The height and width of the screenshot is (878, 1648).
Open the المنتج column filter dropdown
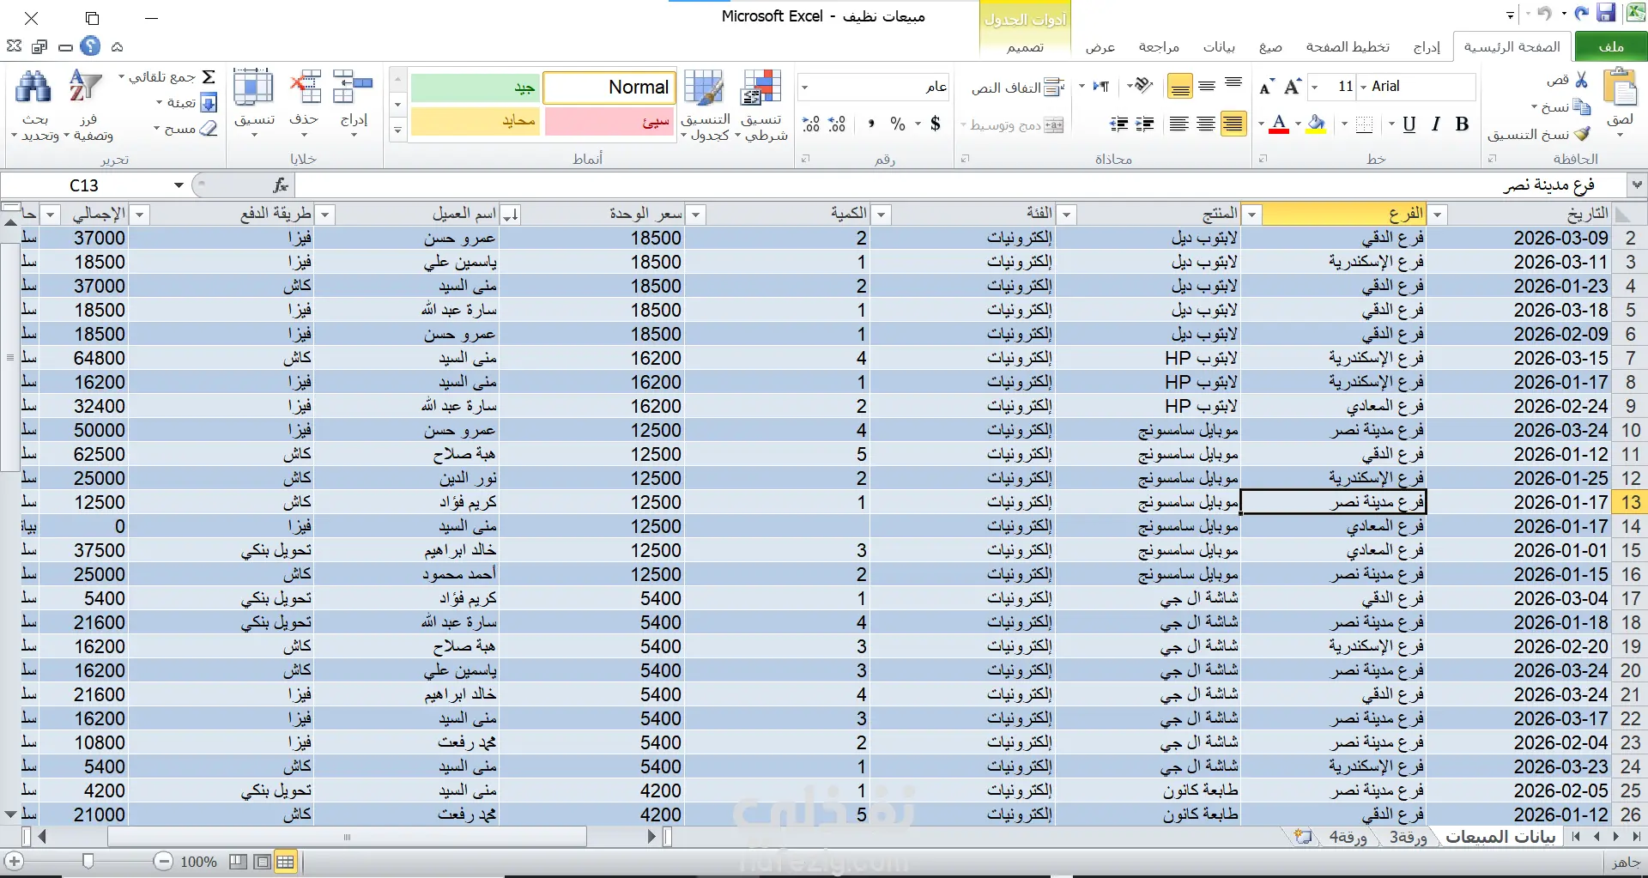coord(1067,215)
